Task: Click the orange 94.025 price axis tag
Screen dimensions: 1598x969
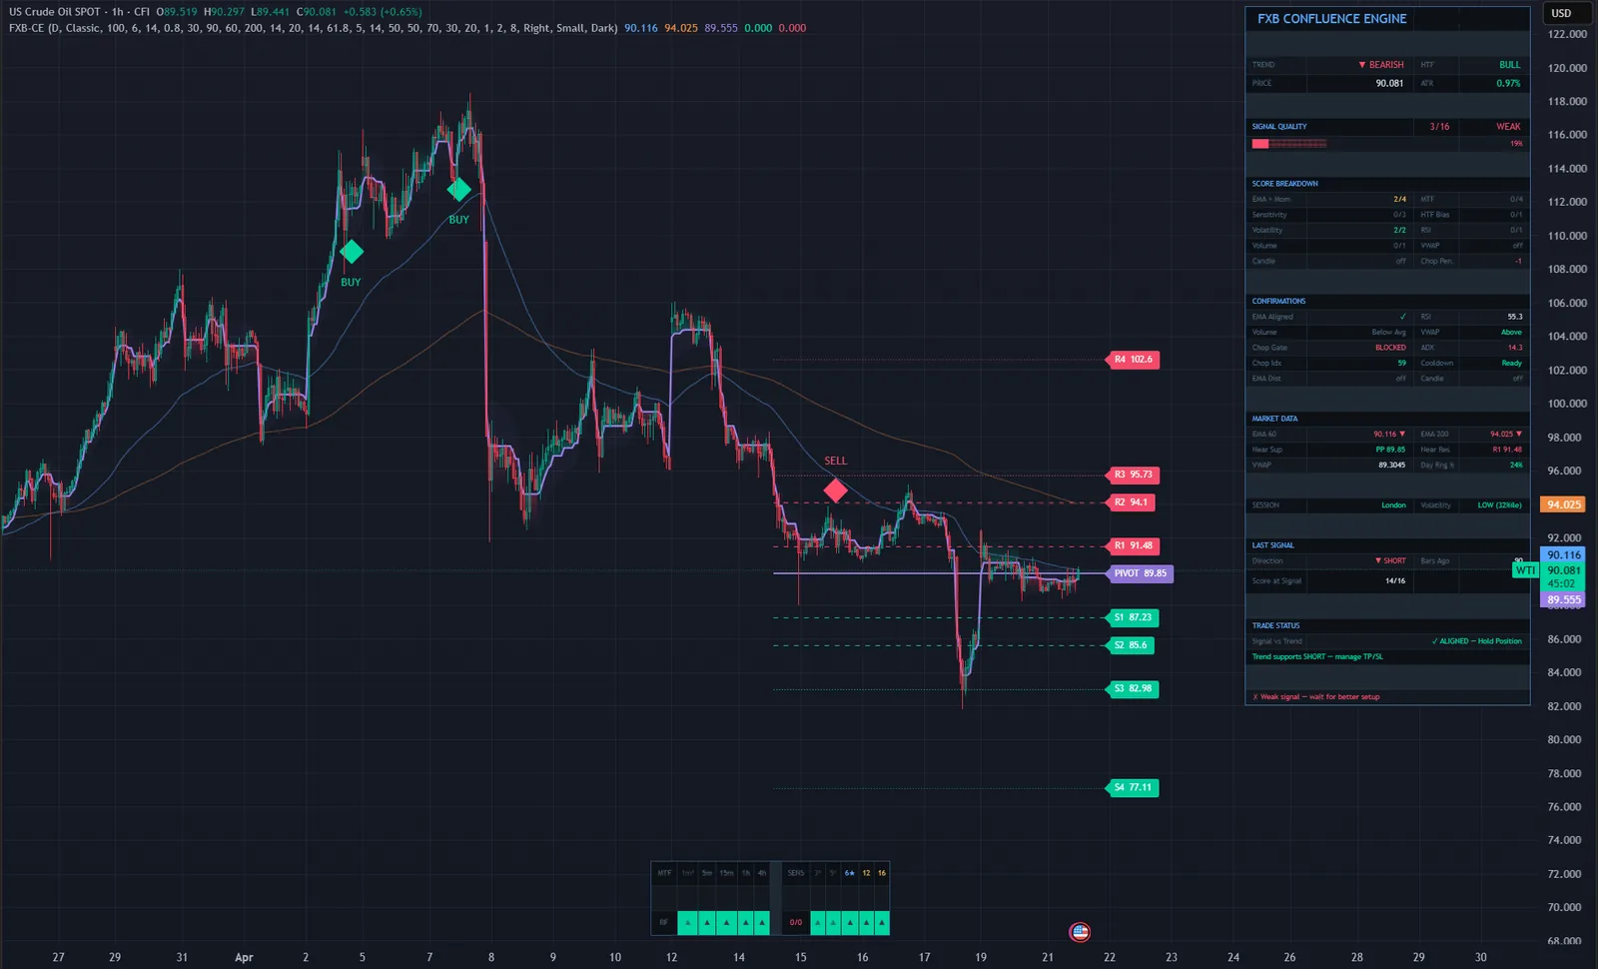Action: point(1564,504)
